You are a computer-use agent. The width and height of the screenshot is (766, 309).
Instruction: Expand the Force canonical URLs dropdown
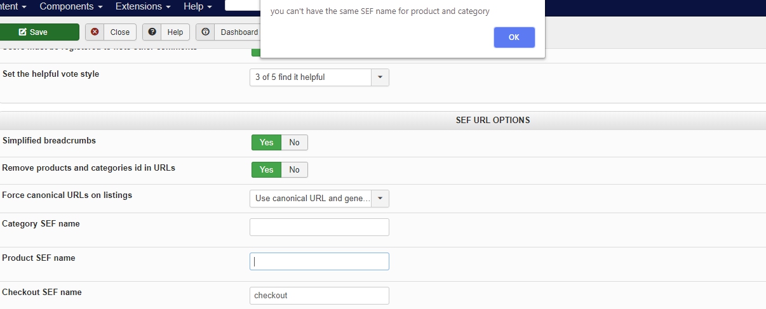click(380, 199)
